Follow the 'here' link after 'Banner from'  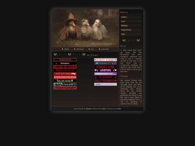coord(104,109)
